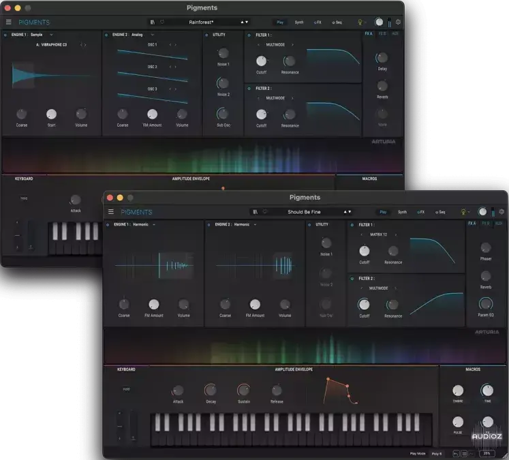Click the Param EQ knob in FX A

pyautogui.click(x=486, y=304)
